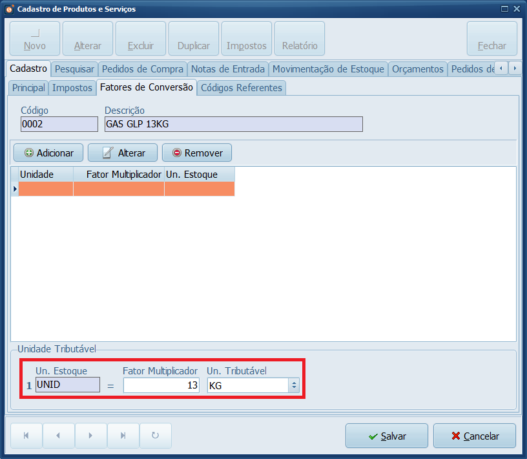
Task: Open the Un. Tributável dropdown
Action: [x=294, y=385]
